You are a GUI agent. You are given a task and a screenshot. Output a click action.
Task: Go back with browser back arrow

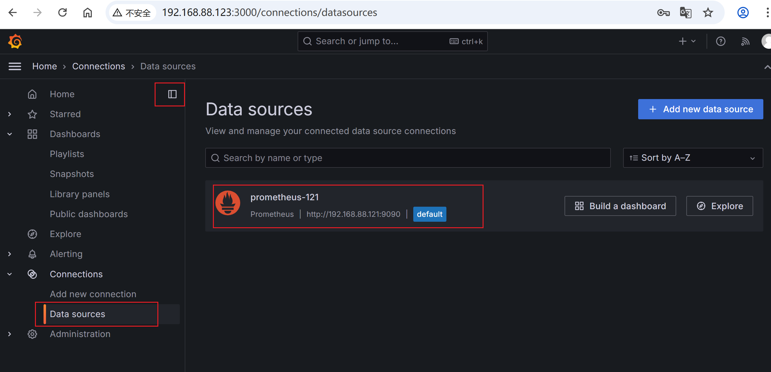13,13
